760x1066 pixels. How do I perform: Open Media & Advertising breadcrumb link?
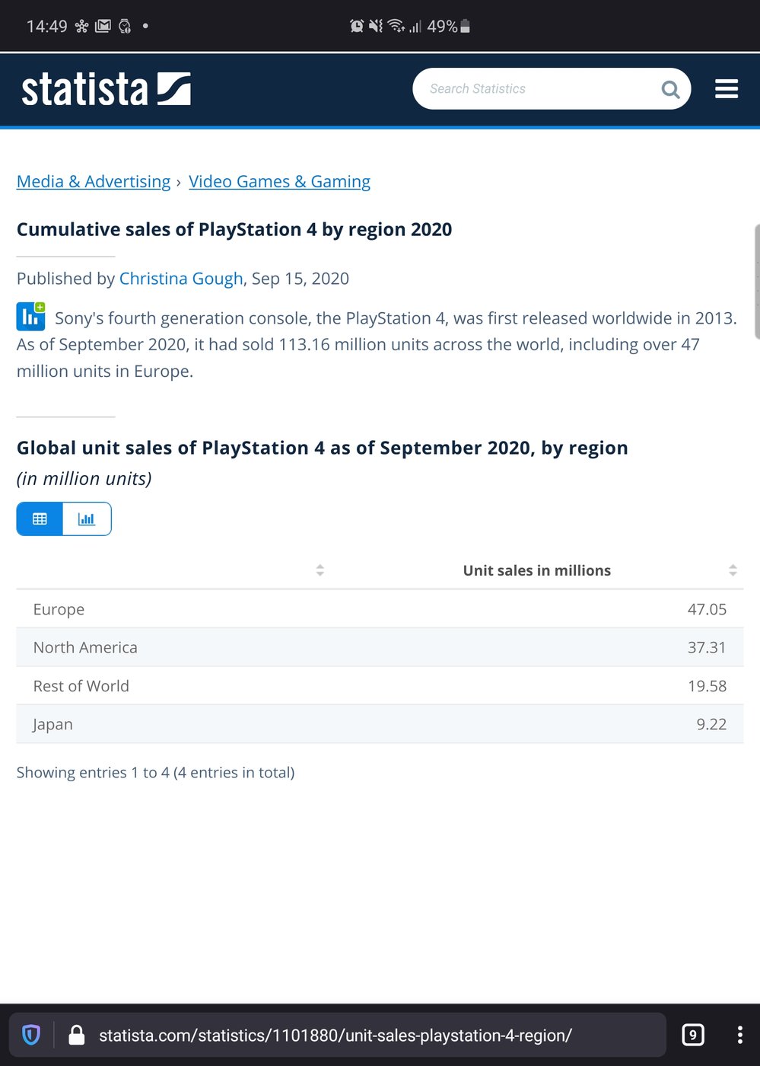click(x=94, y=181)
